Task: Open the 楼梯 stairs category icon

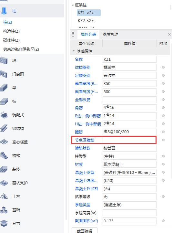Action: click(x=4, y=155)
